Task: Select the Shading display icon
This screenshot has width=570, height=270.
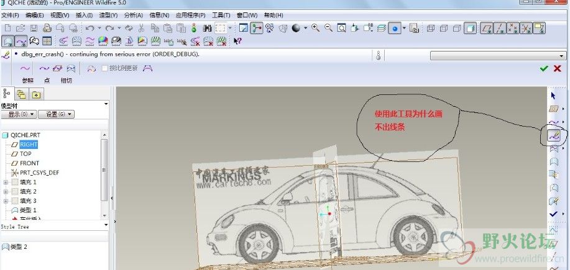Action: pyautogui.click(x=470, y=28)
